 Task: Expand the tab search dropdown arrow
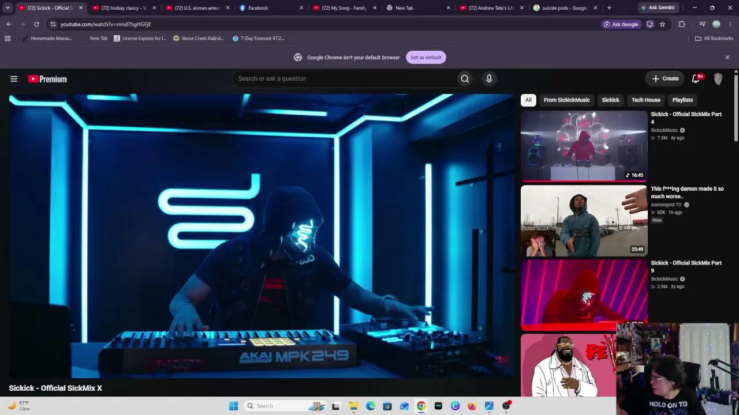click(8, 8)
